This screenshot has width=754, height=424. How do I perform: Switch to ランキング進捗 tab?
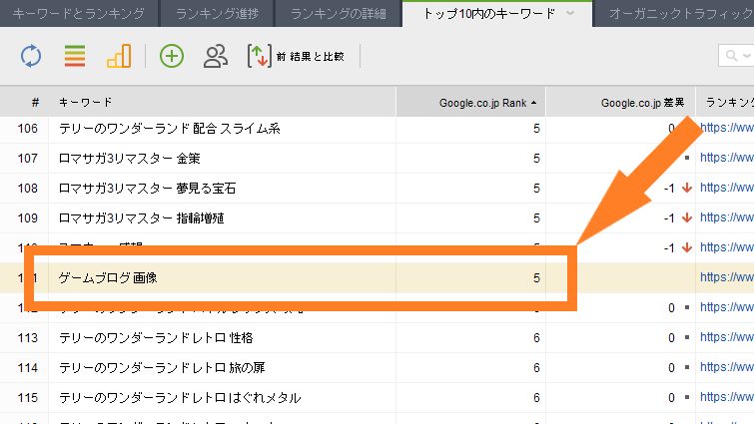pos(218,13)
